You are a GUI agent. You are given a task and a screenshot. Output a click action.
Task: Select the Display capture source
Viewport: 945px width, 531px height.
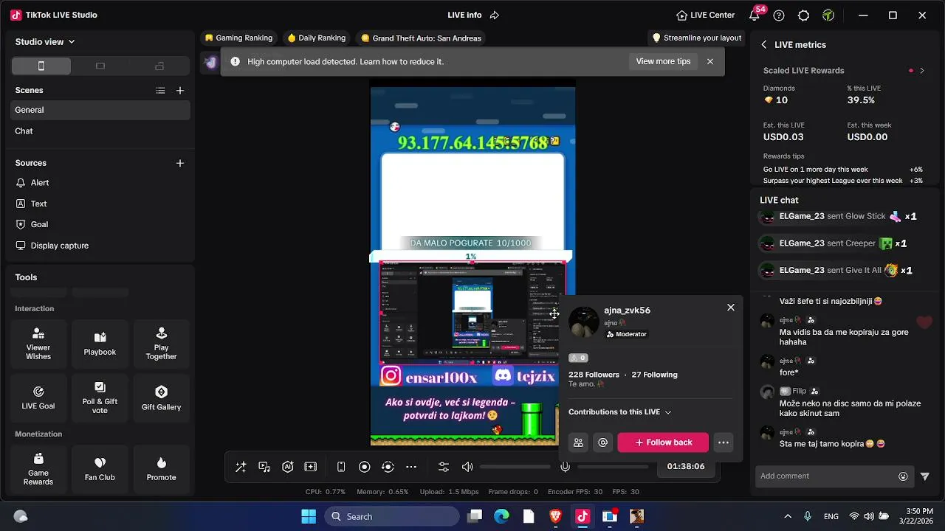point(100,246)
